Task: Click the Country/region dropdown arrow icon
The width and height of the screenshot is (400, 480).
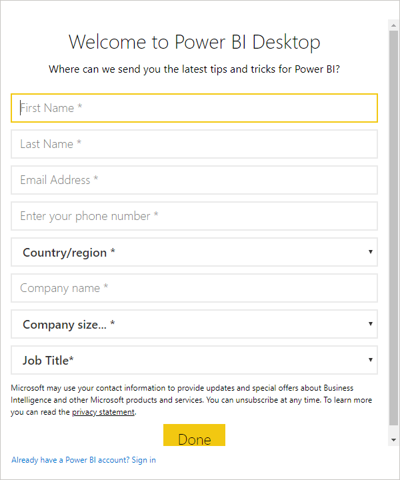Action: tap(370, 252)
